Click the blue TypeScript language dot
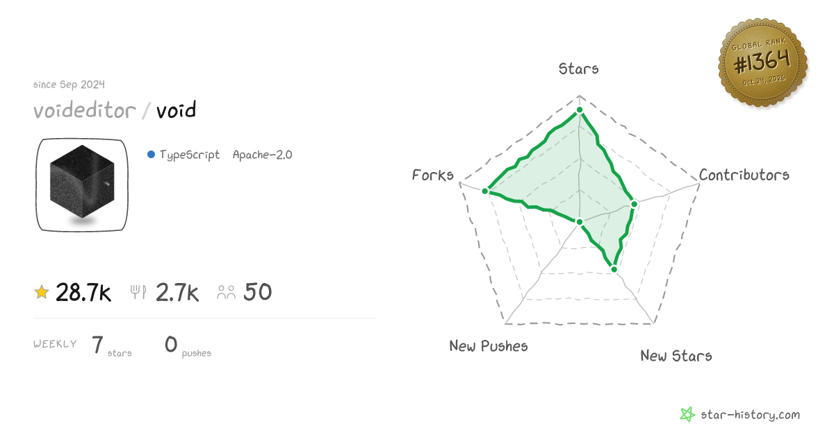834x437 pixels. [151, 155]
